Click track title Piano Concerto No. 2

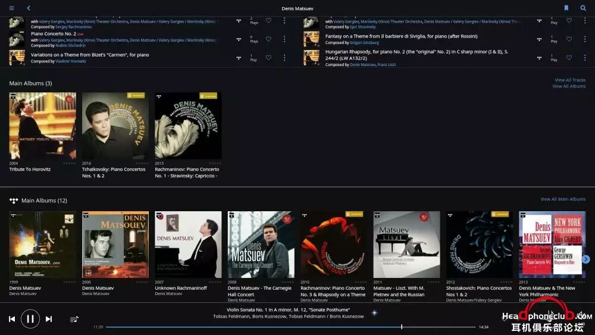[x=54, y=34]
